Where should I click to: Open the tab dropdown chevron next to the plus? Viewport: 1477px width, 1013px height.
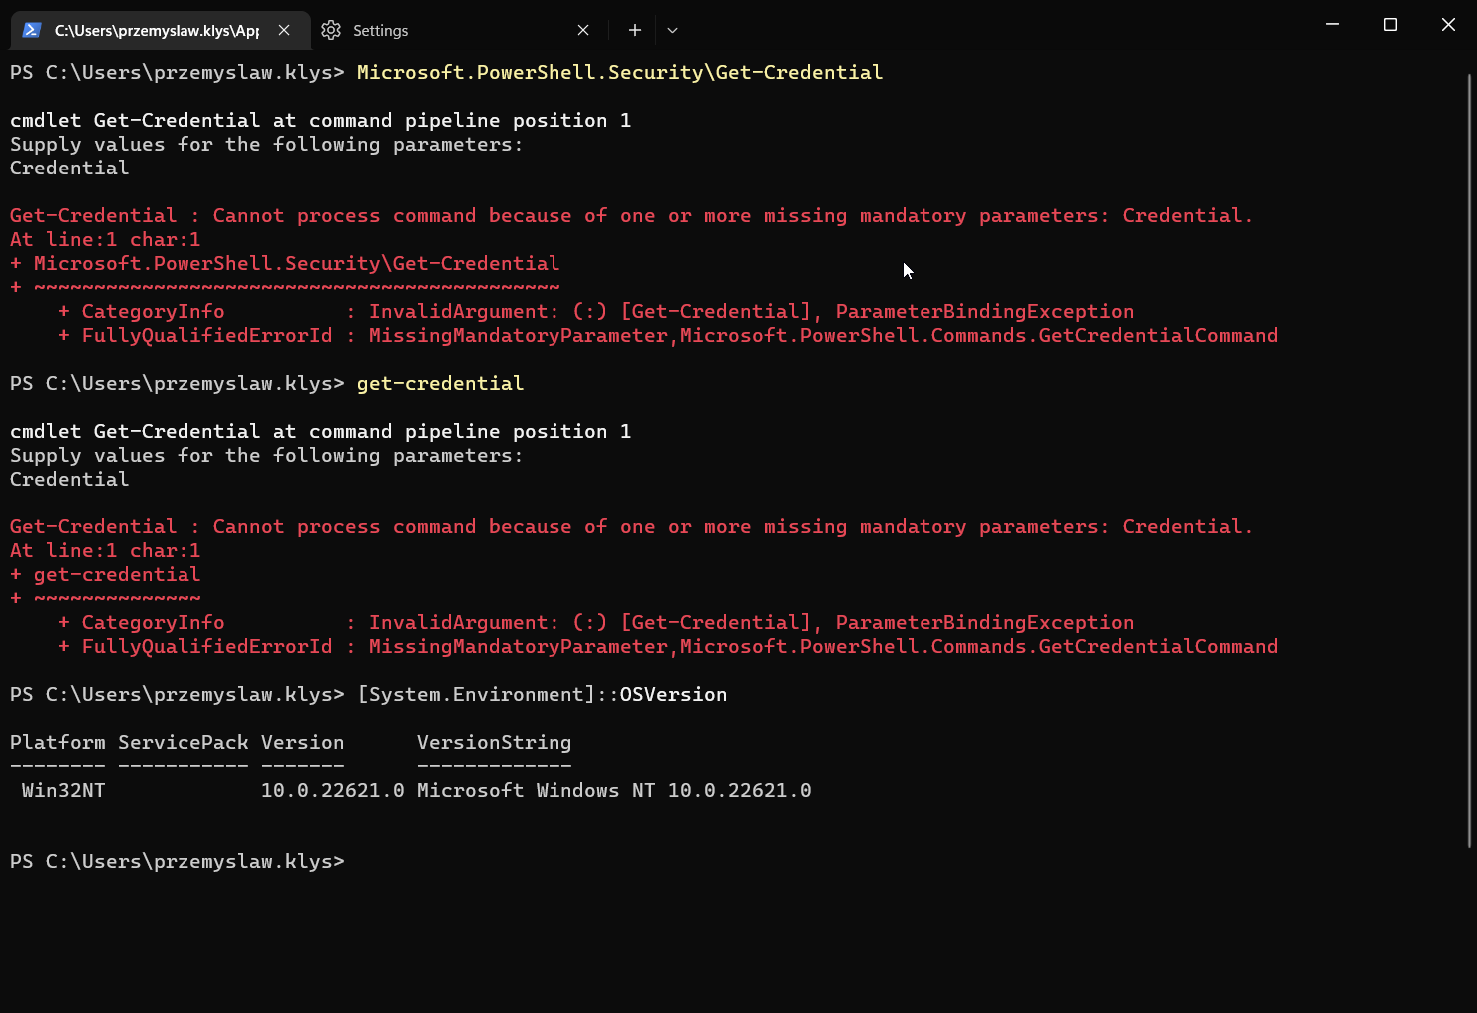point(671,30)
